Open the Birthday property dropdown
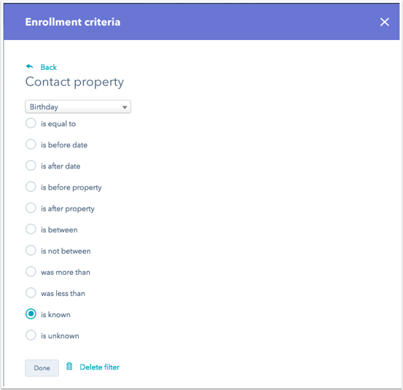Image resolution: width=403 pixels, height=390 pixels. (78, 106)
